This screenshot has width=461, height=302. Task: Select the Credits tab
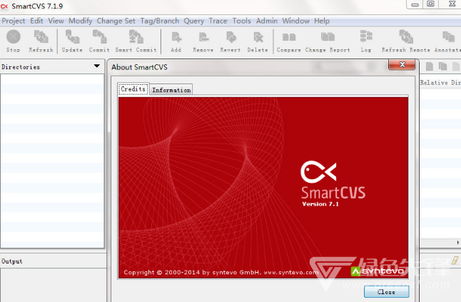[x=133, y=89]
